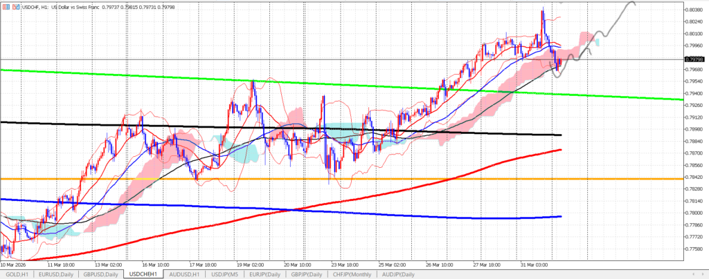The width and height of the screenshot is (709, 279).
Task: Click the blue-red panel icon left of the chart title
Action: point(5,7)
